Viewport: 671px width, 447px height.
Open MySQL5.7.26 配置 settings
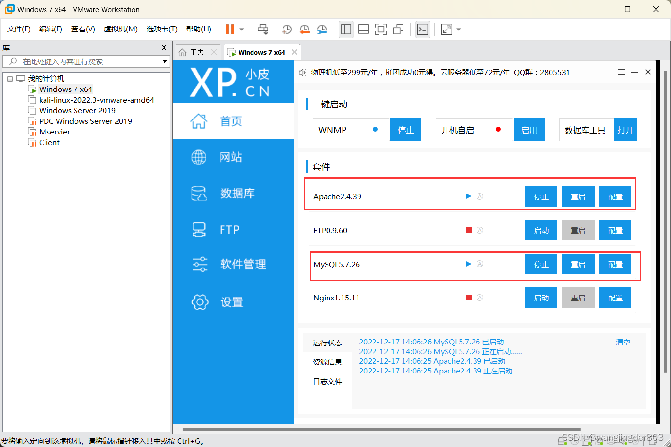pyautogui.click(x=615, y=264)
